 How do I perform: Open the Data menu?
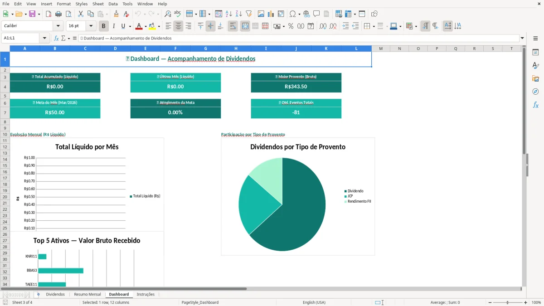113,4
